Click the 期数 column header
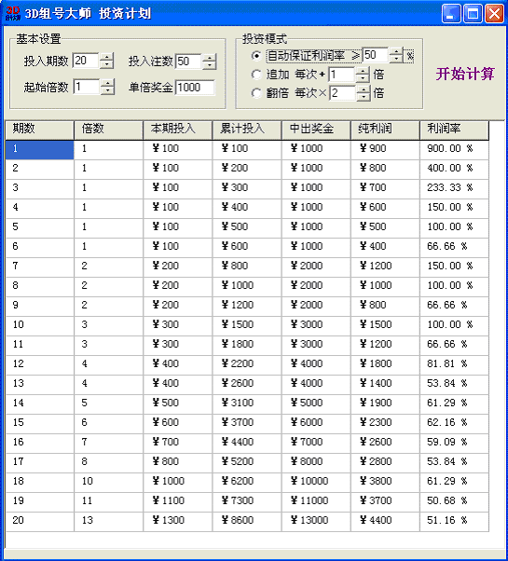This screenshot has width=508, height=561. tap(40, 130)
